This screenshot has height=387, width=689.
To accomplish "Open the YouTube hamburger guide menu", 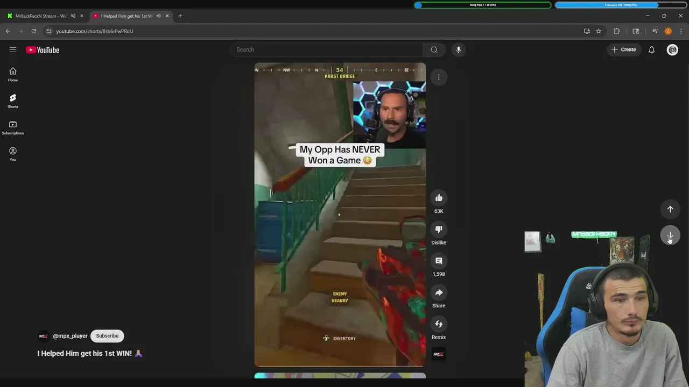I will click(13, 49).
